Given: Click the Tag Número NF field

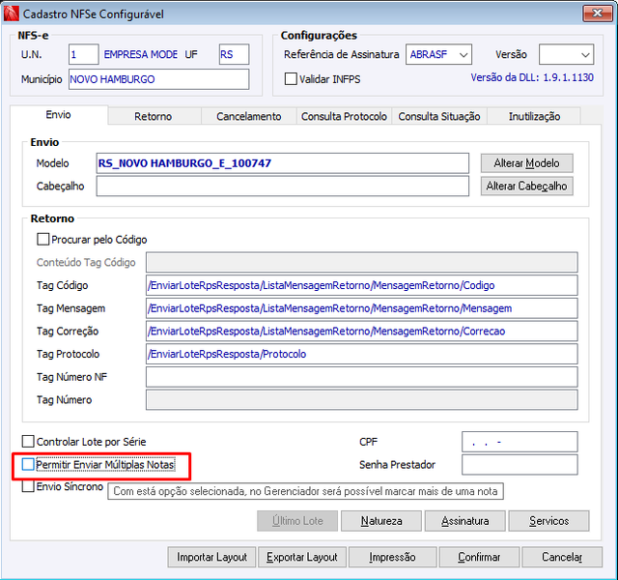Looking at the screenshot, I should [x=362, y=377].
